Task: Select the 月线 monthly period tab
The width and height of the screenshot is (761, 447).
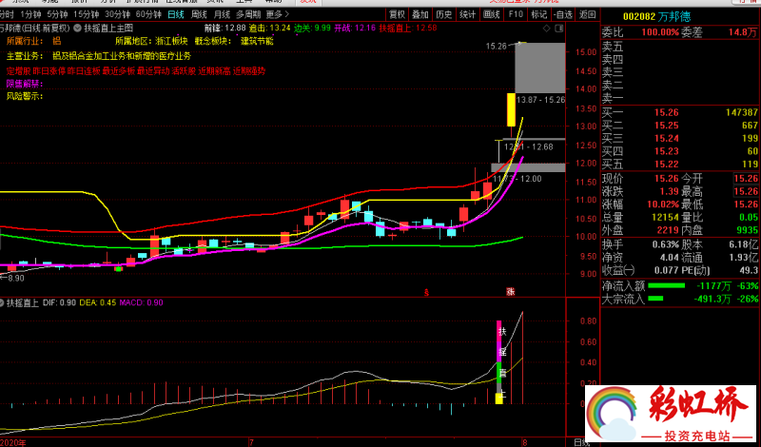Action: pos(222,14)
